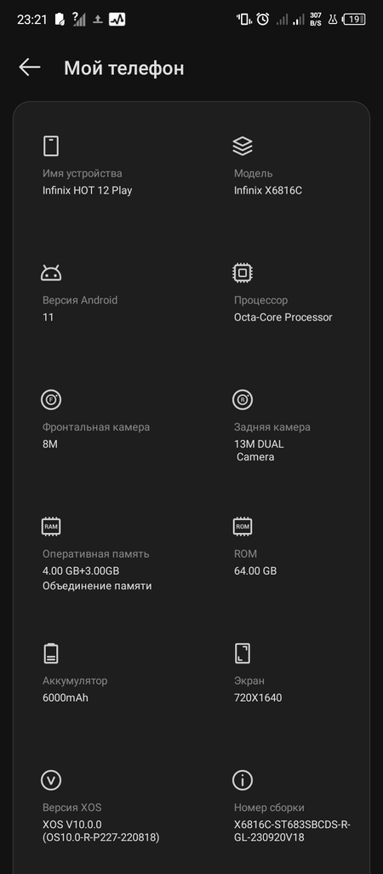Tap the model layers icon

tap(243, 146)
